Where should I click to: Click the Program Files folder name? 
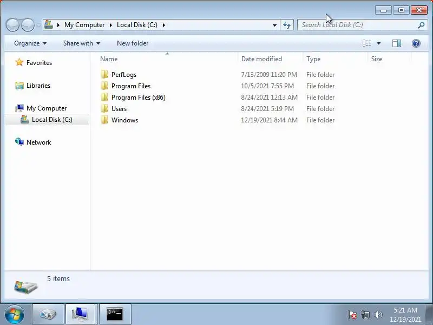pos(131,86)
